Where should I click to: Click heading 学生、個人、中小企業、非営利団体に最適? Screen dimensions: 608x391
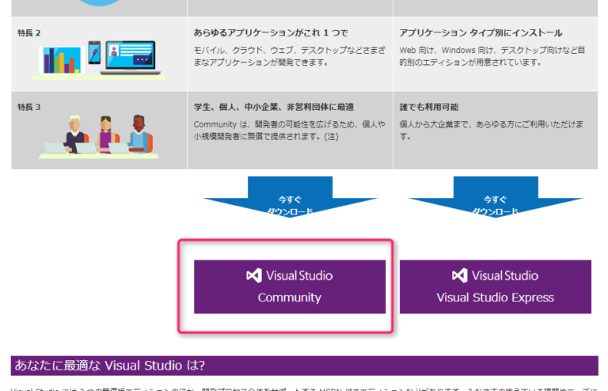tap(273, 107)
